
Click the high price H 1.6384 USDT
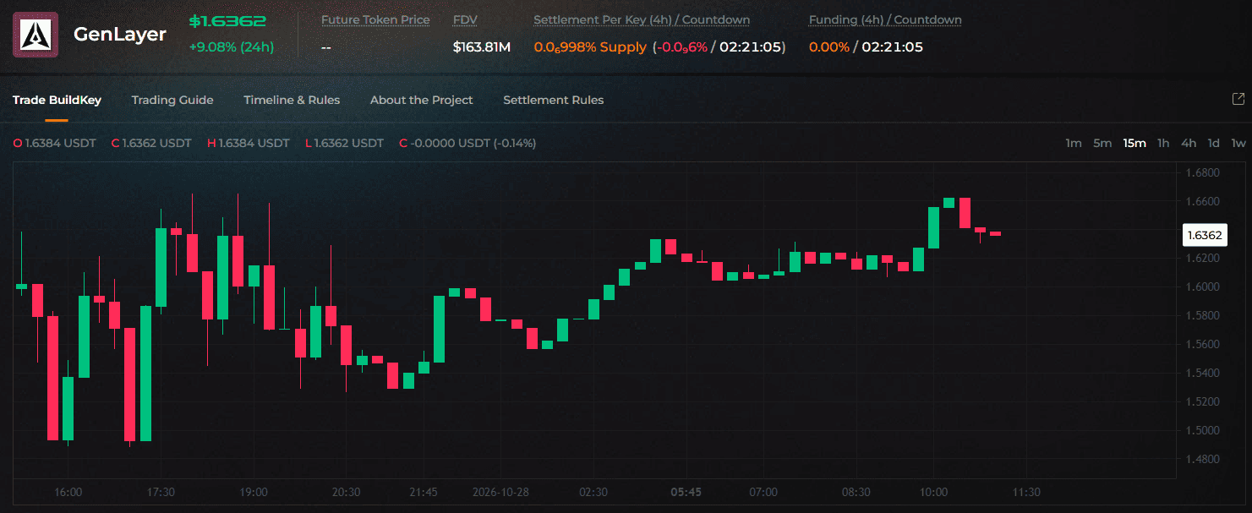tap(249, 143)
